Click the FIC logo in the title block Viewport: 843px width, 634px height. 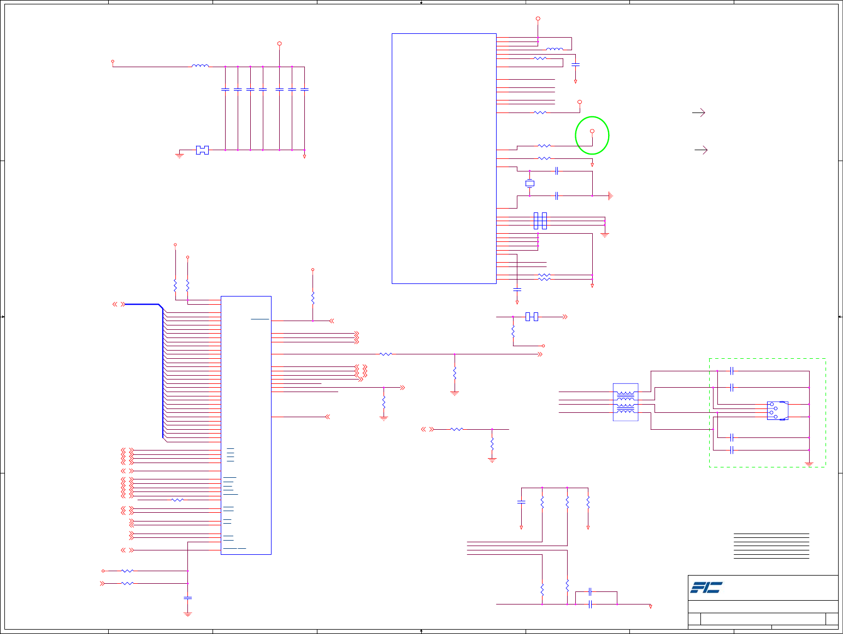click(x=706, y=588)
